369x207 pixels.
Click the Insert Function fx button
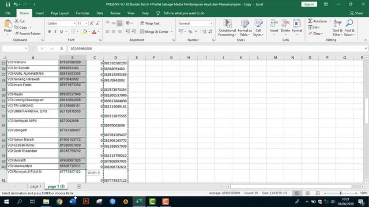click(x=62, y=48)
